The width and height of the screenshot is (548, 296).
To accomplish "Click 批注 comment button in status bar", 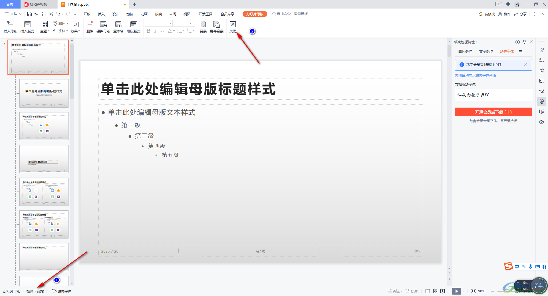I will [x=411, y=291].
